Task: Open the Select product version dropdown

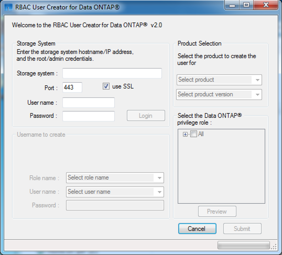Action: [x=219, y=95]
